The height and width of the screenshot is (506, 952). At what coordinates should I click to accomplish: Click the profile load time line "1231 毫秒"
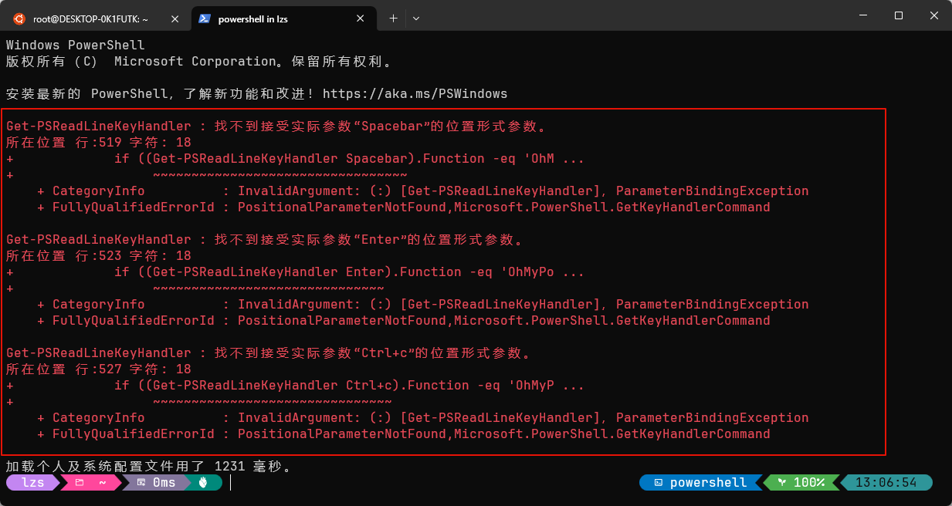[x=149, y=466]
